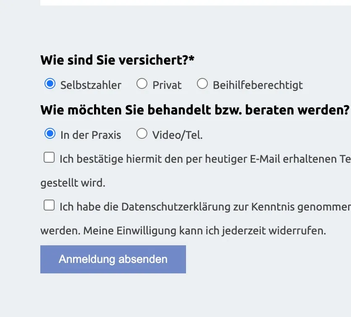This screenshot has height=317, width=351.
Task: Click the 'Ich bestätige hiermit' label text
Action: click(92, 159)
